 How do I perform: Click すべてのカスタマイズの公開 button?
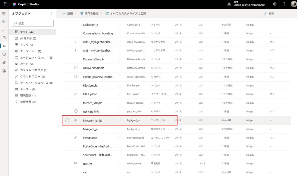(x=126, y=13)
